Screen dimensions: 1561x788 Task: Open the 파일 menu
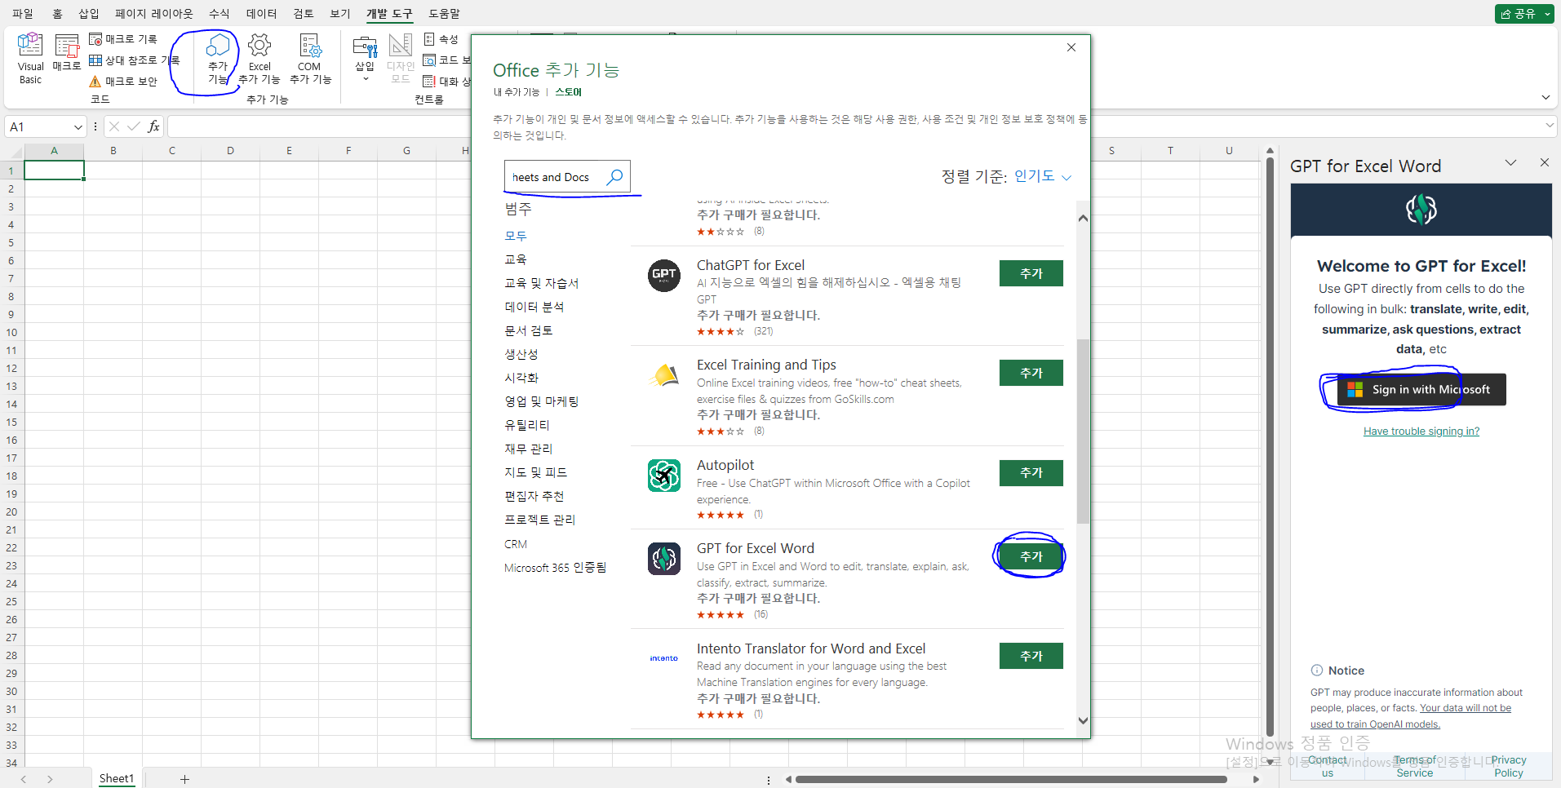click(23, 14)
